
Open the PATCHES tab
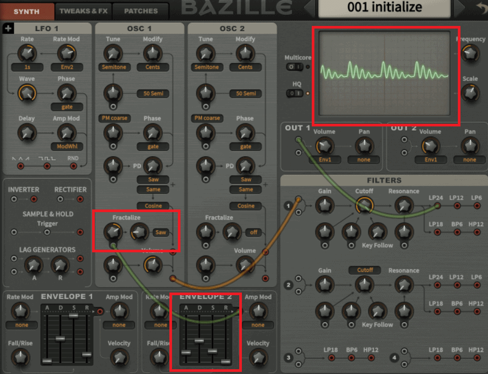[x=140, y=11]
